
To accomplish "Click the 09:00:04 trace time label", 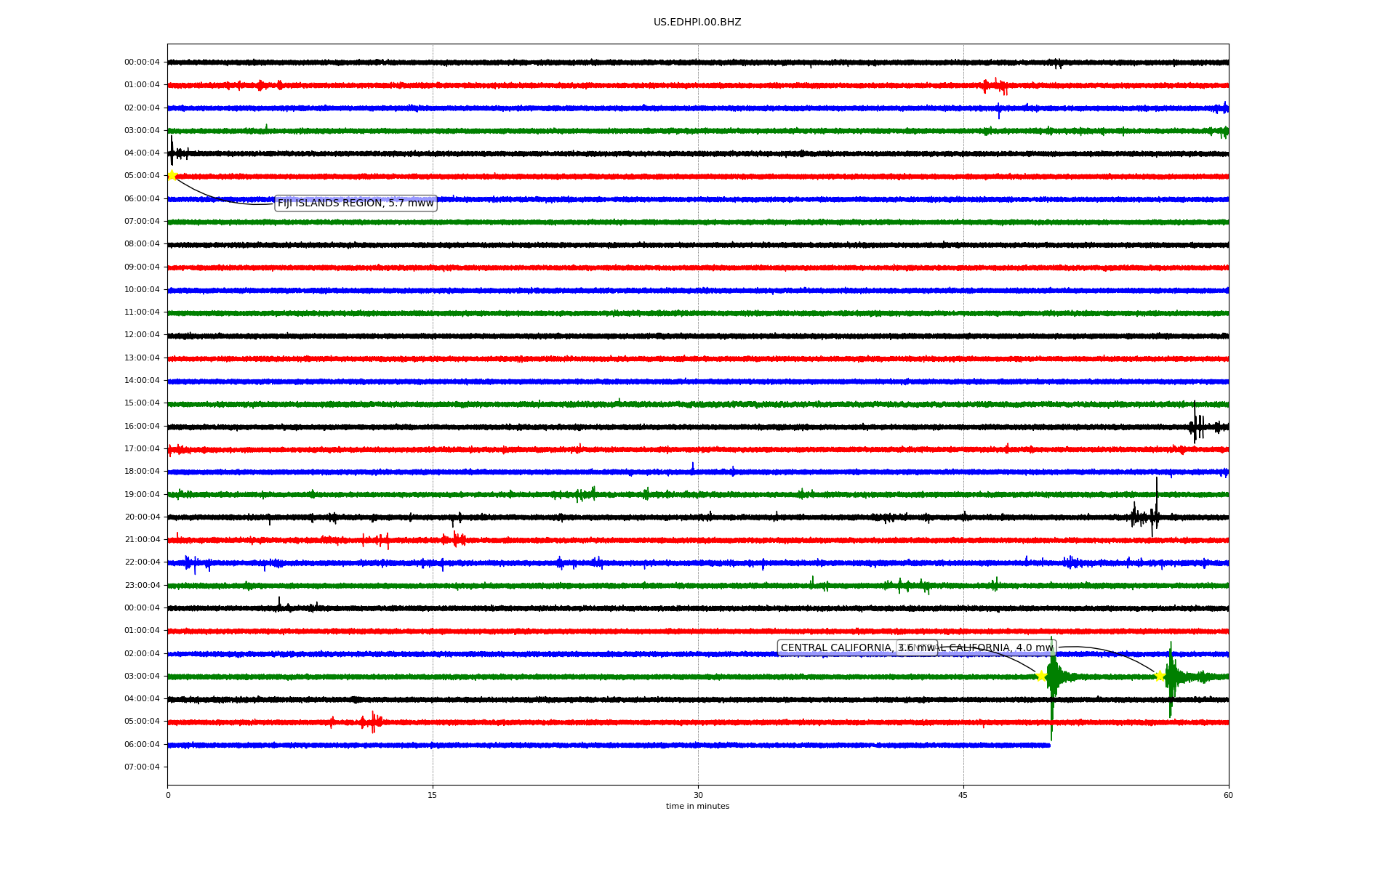I will pyautogui.click(x=142, y=267).
